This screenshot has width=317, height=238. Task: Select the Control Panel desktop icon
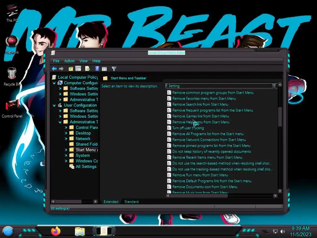(12, 108)
